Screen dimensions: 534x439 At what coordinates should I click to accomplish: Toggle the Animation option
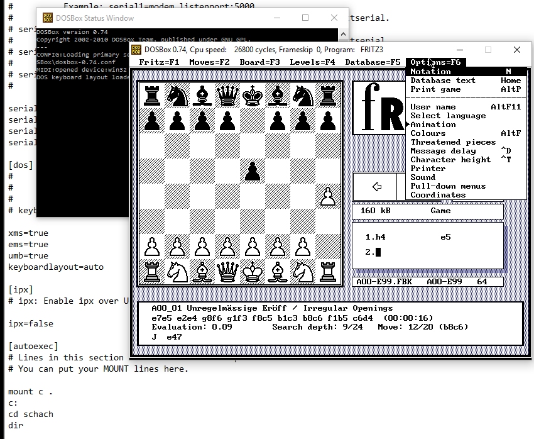point(433,125)
